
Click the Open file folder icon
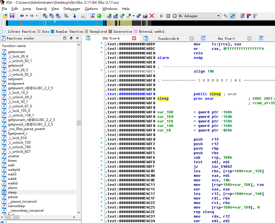click(5, 16)
